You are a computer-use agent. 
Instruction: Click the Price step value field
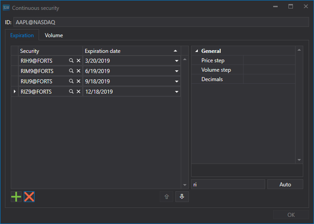click(x=269, y=60)
